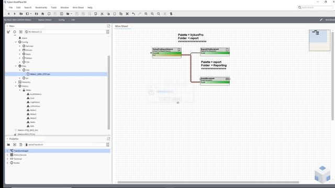The image size is (335, 188).
Task: Select the Meter1_1004_1747.csv file in the tree
Action: (x=40, y=74)
